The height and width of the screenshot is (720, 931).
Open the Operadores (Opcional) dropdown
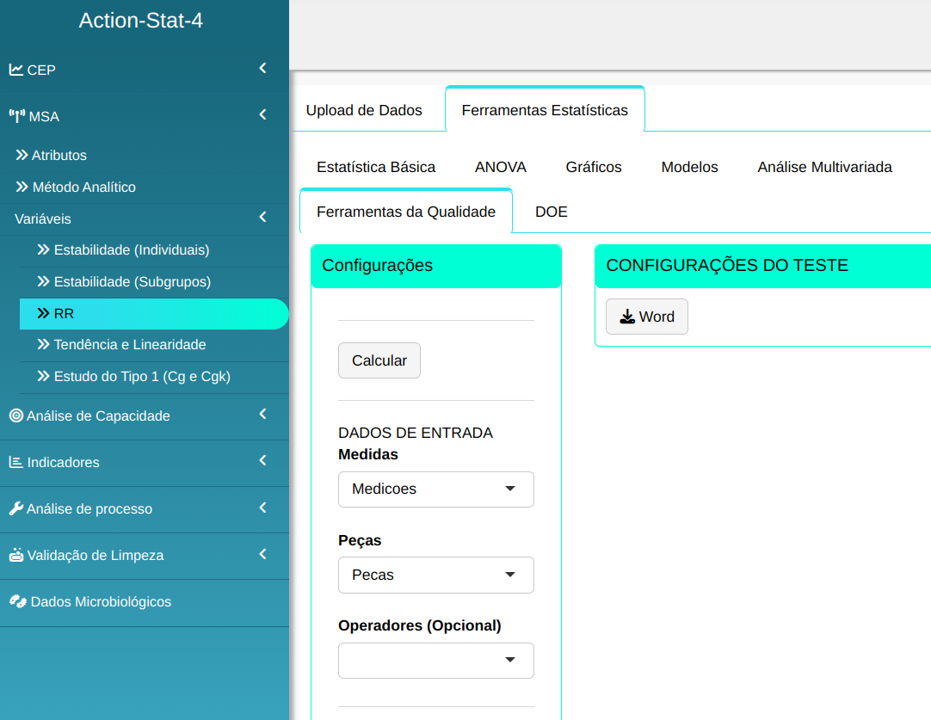(x=435, y=660)
